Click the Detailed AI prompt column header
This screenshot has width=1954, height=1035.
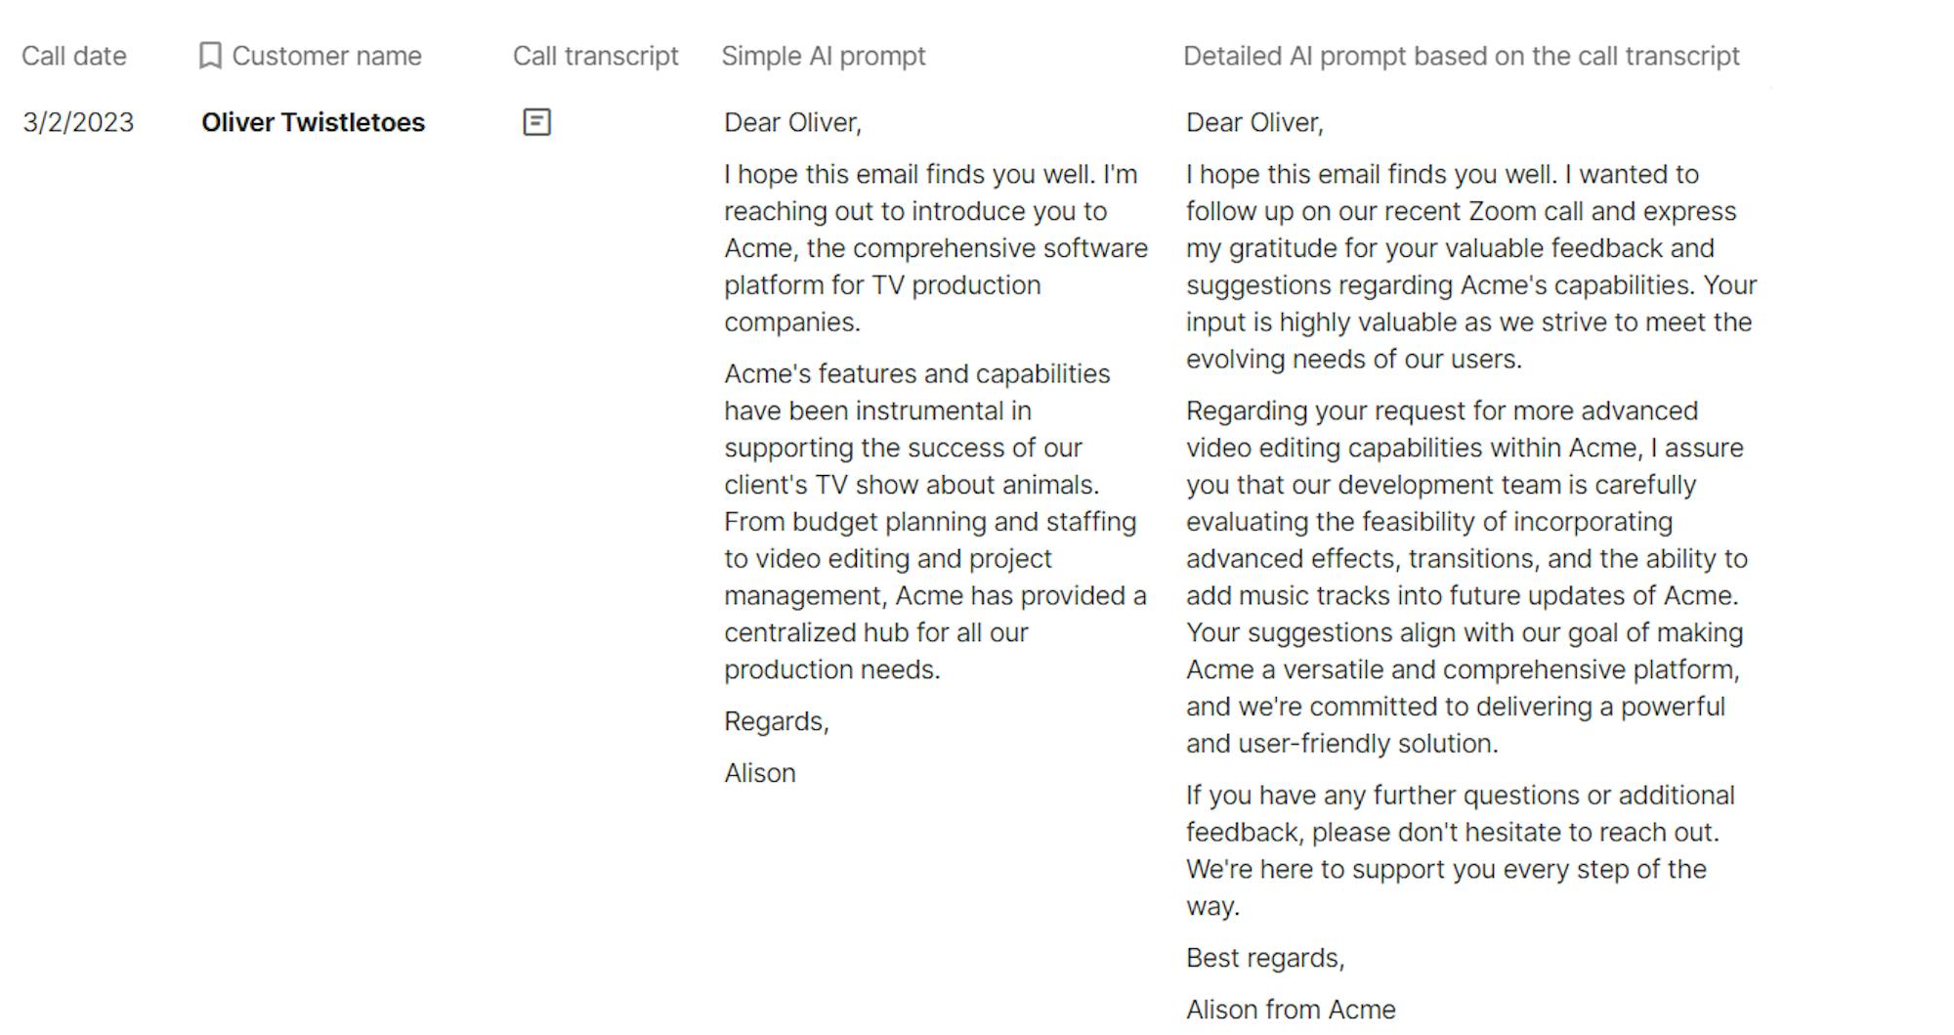pos(1461,56)
